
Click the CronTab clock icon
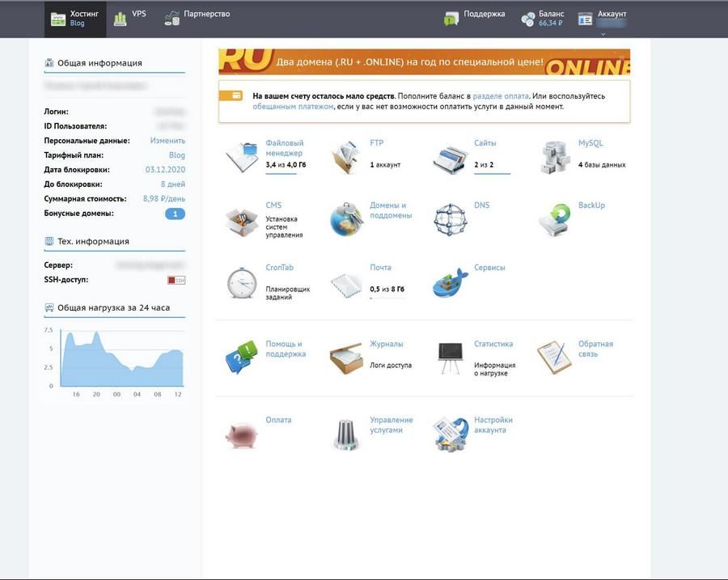241,282
